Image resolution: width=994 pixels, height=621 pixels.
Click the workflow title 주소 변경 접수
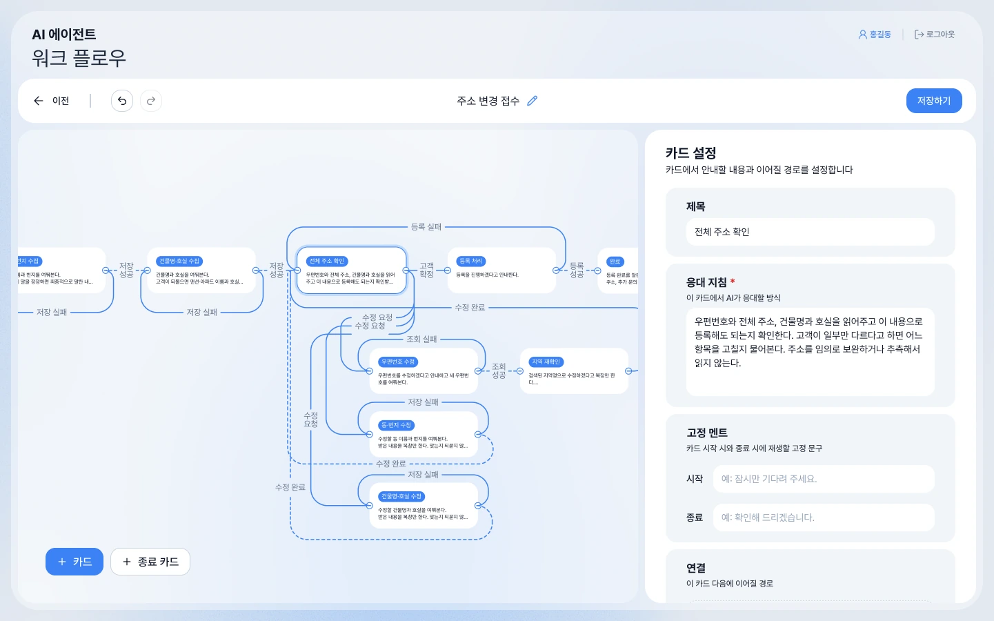point(488,101)
